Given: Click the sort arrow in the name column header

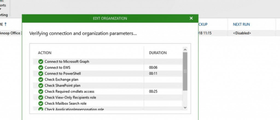Looking at the screenshot, I should 5,24.
